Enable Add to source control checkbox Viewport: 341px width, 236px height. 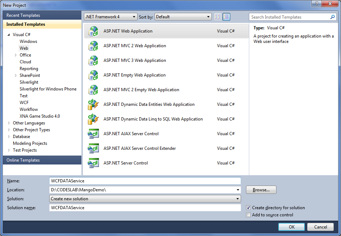[249, 215]
